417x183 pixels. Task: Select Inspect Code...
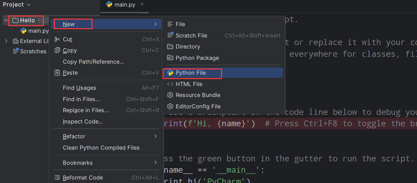106,122
